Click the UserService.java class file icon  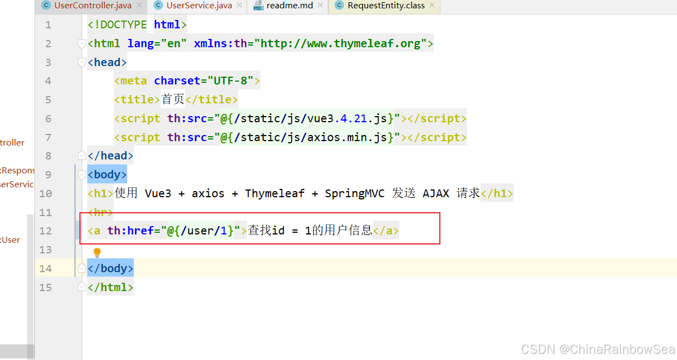[x=158, y=6]
